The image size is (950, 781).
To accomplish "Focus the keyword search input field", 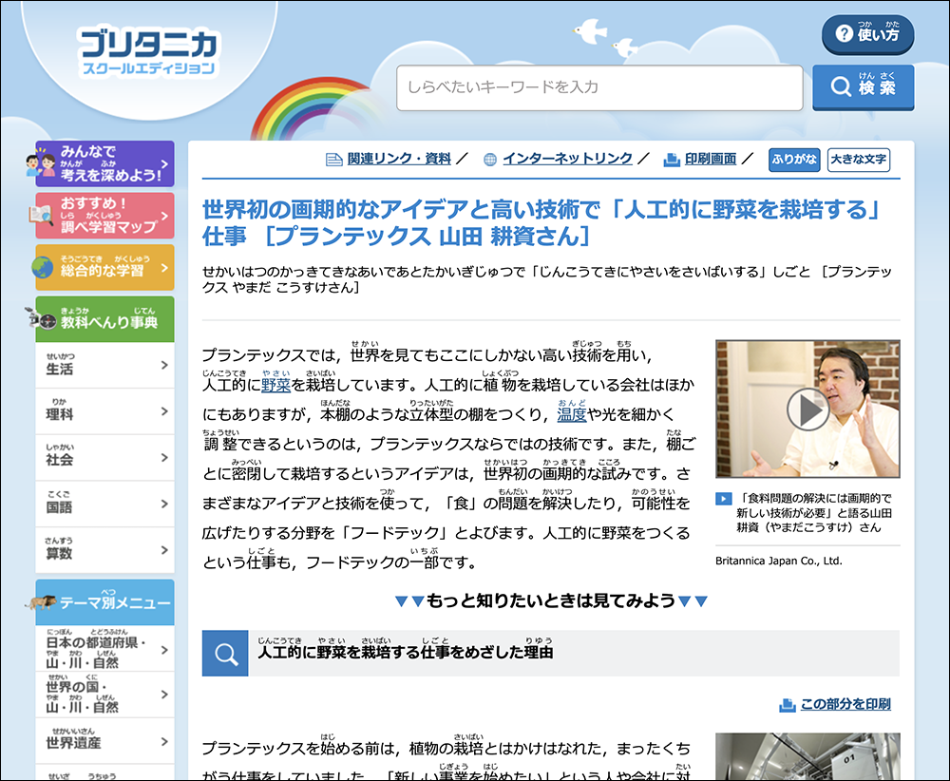I will click(x=599, y=87).
